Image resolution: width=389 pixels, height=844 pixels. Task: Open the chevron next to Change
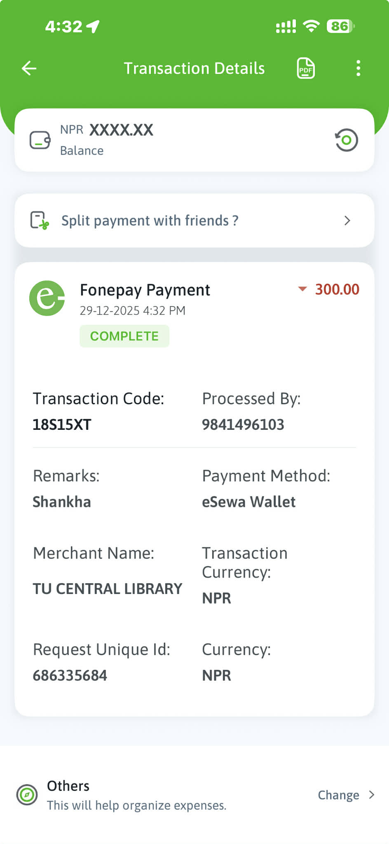point(372,795)
